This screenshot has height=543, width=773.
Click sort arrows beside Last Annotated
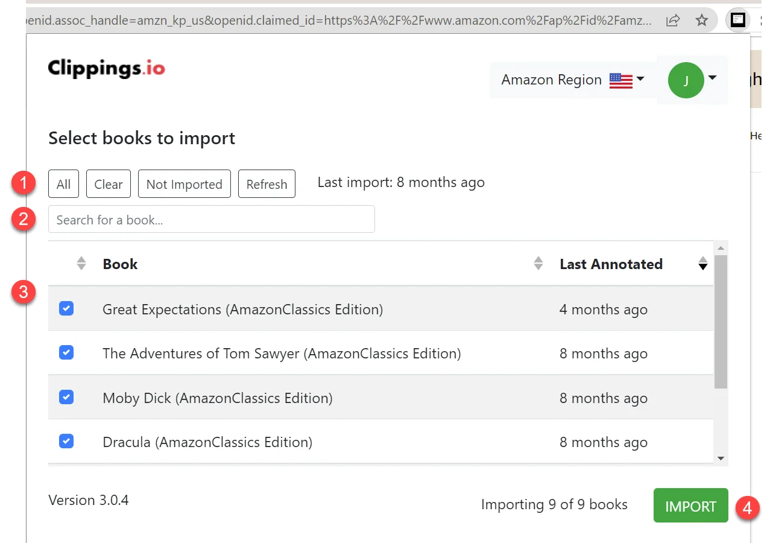click(x=702, y=264)
